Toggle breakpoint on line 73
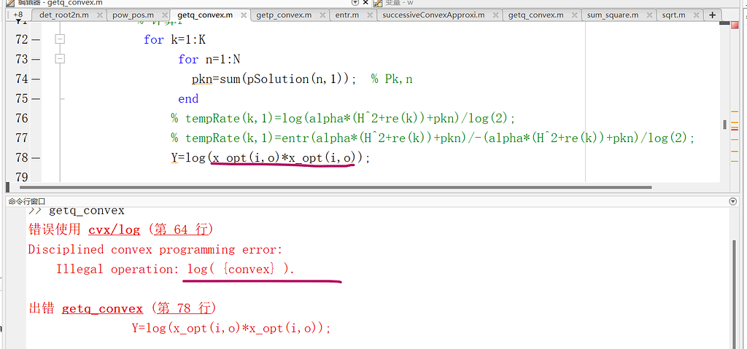 [x=36, y=59]
